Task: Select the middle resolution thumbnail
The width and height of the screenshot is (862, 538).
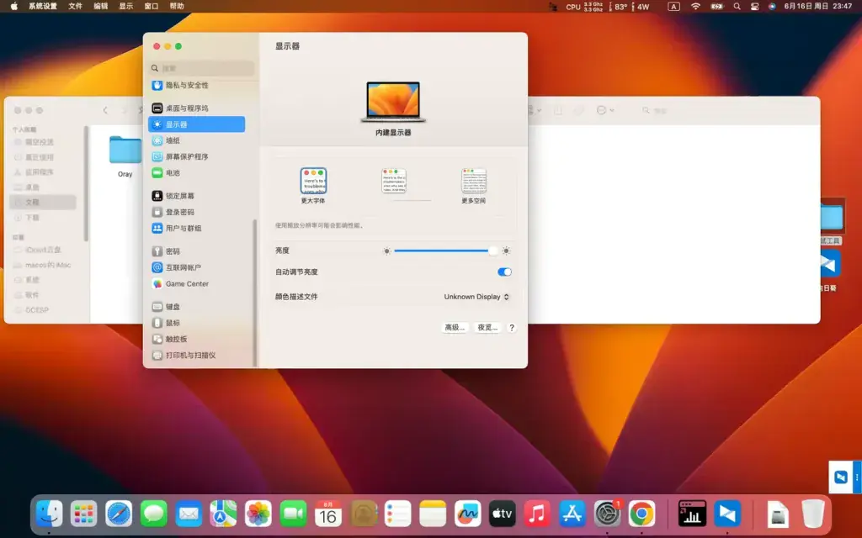Action: pos(394,182)
